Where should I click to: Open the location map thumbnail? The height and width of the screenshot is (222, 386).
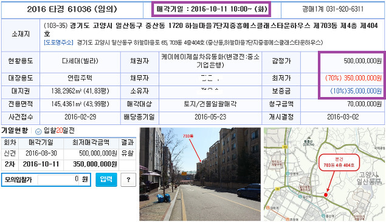(324, 174)
